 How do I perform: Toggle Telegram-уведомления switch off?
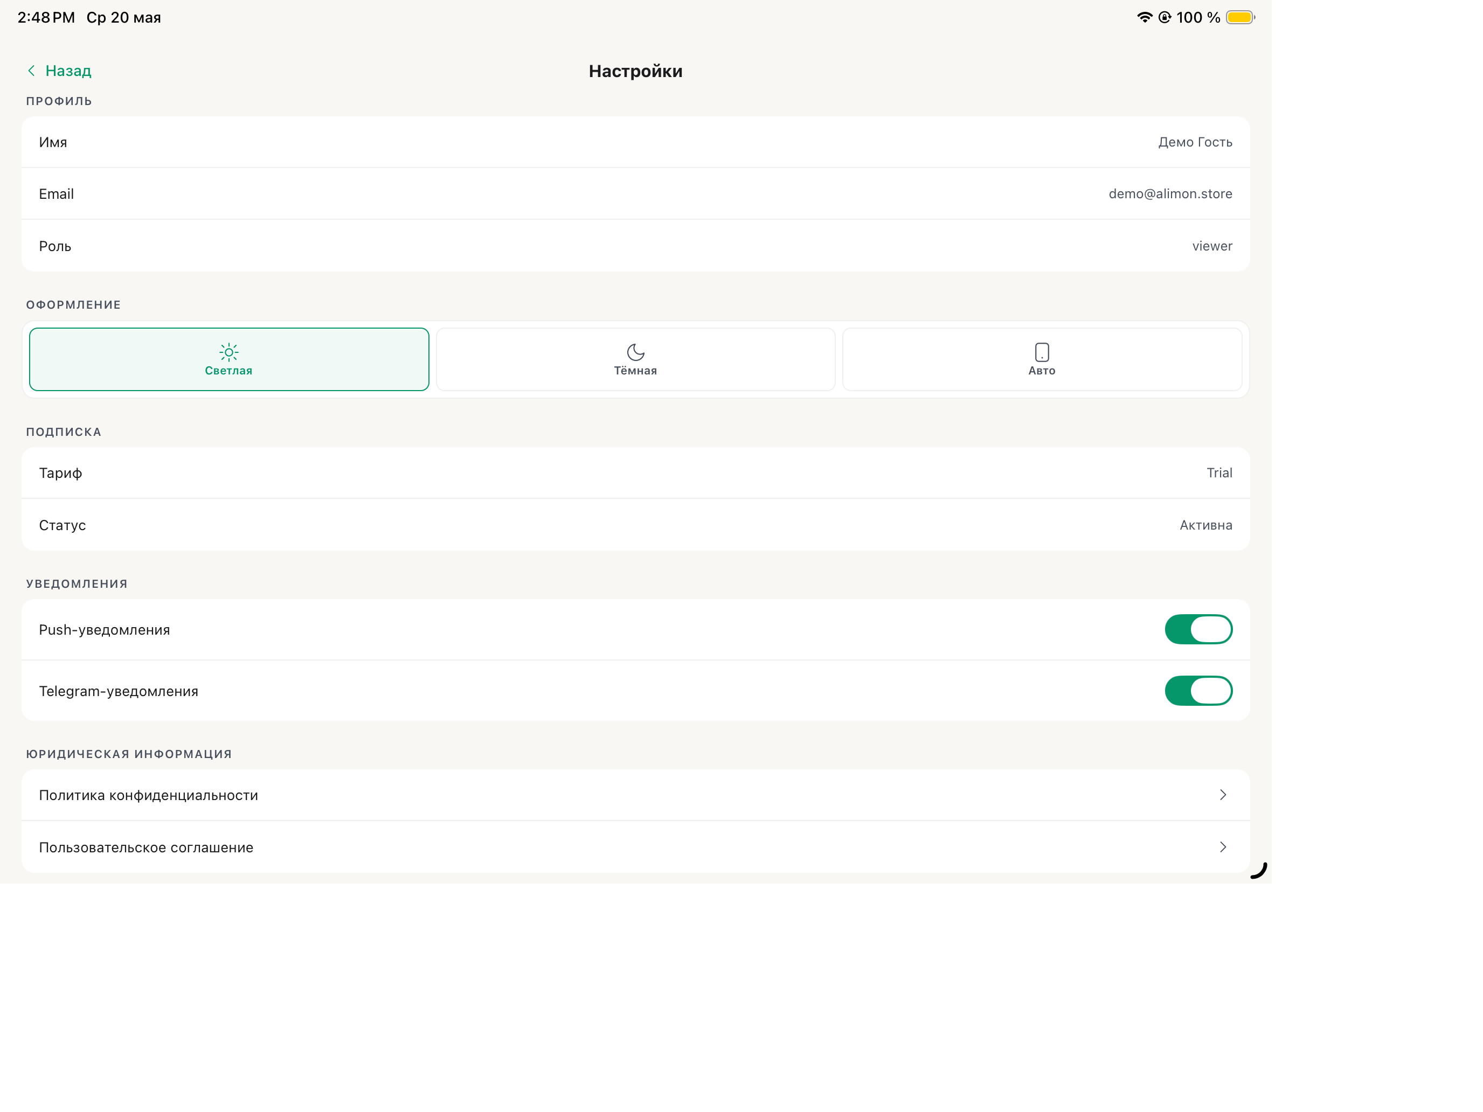pos(1198,690)
